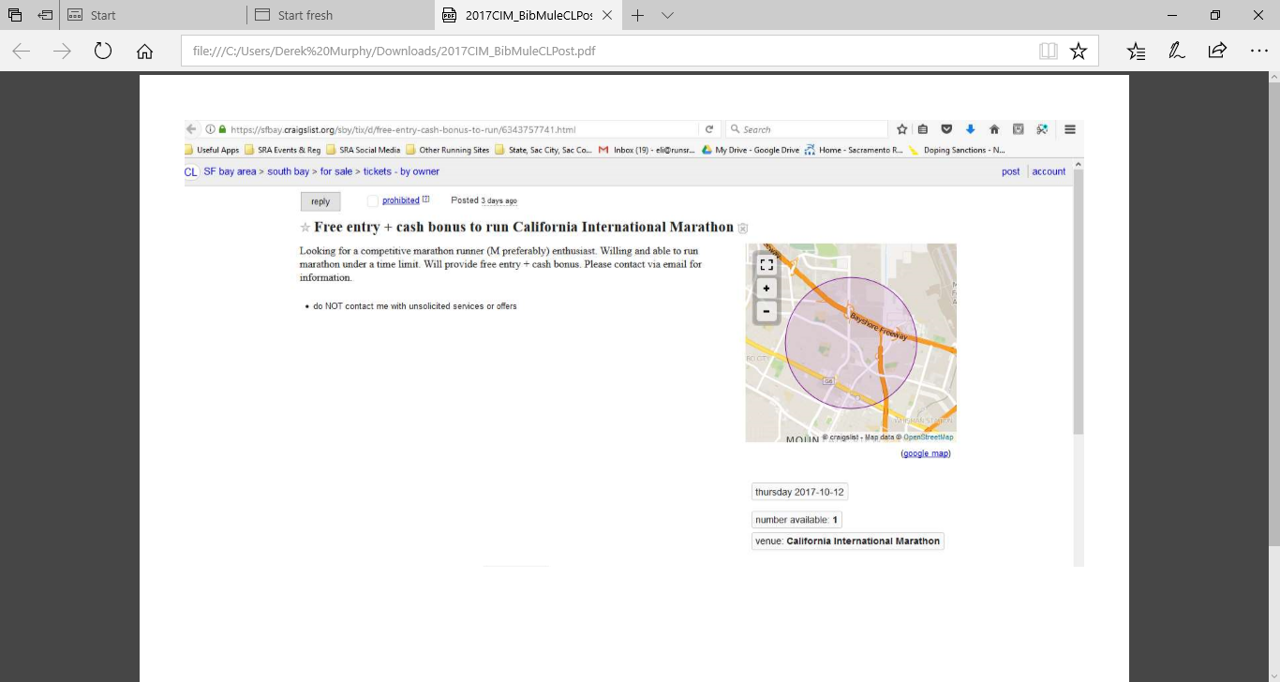Image resolution: width=1280 pixels, height=682 pixels.
Task: Click Edge share icon
Action: (x=1217, y=52)
